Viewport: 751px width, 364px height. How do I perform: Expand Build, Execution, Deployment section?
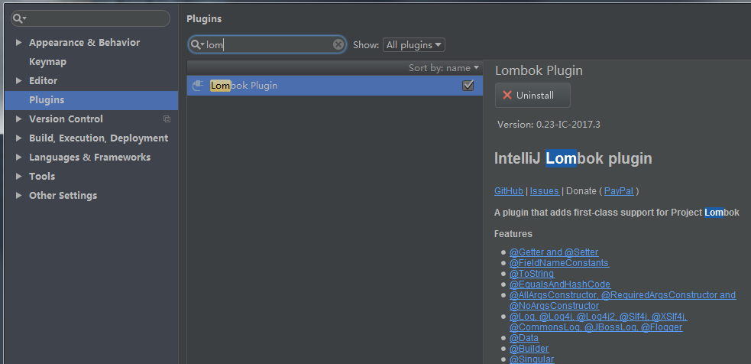pyautogui.click(x=18, y=138)
